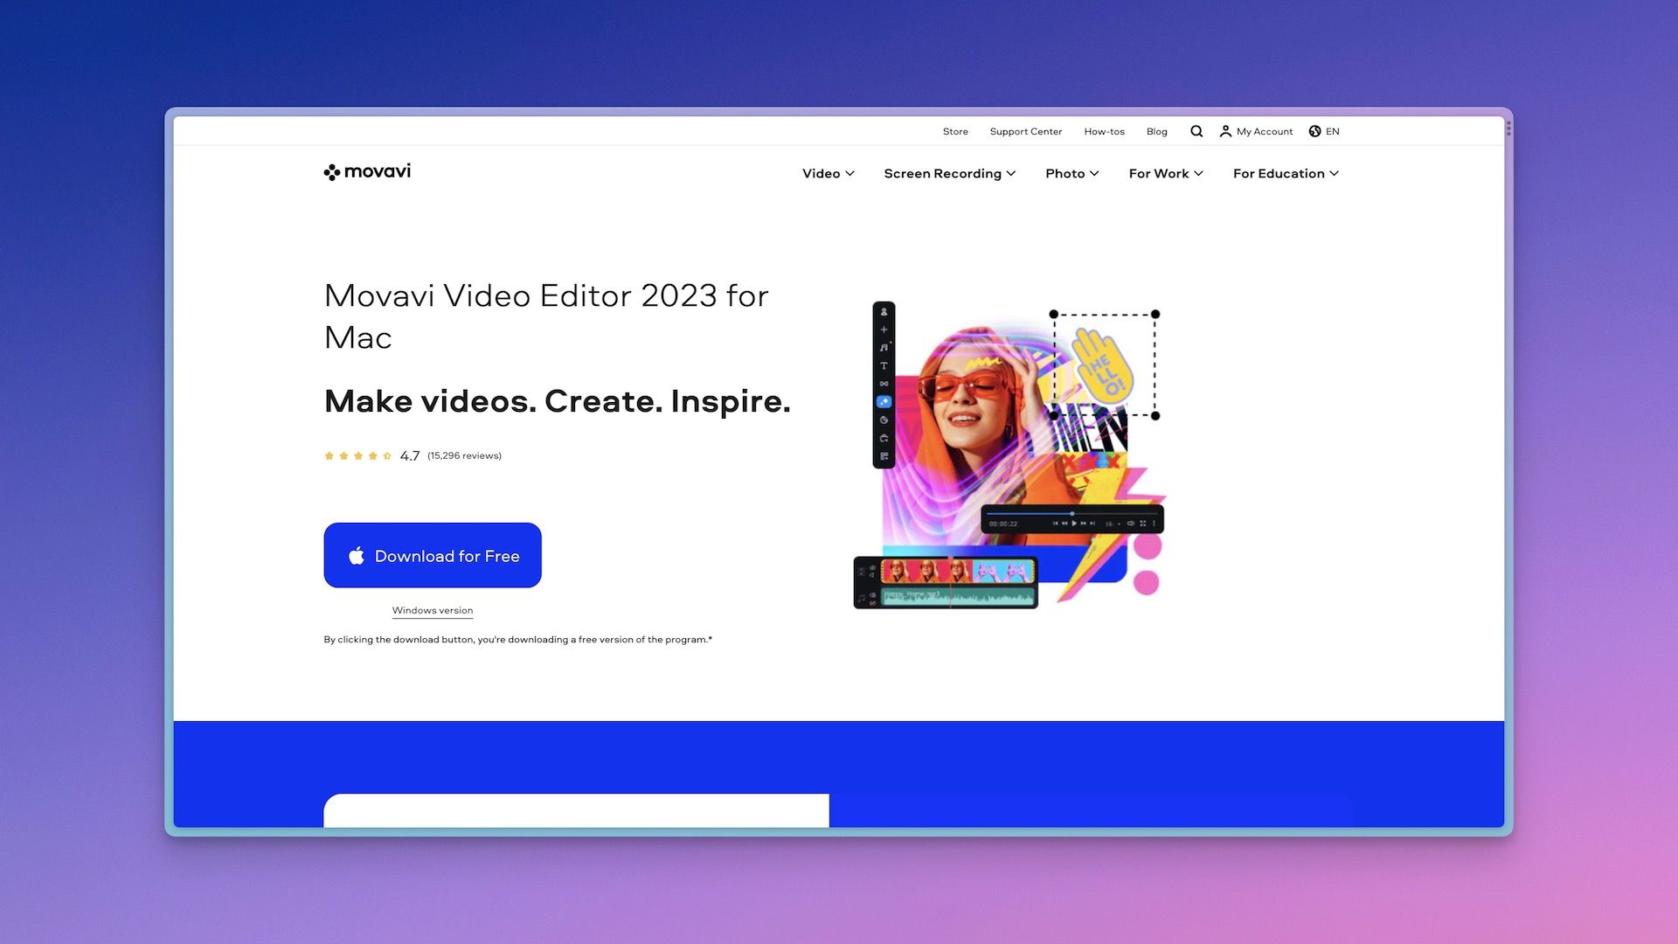Open the For Education dropdown menu
The image size is (1678, 944).
1285,173
